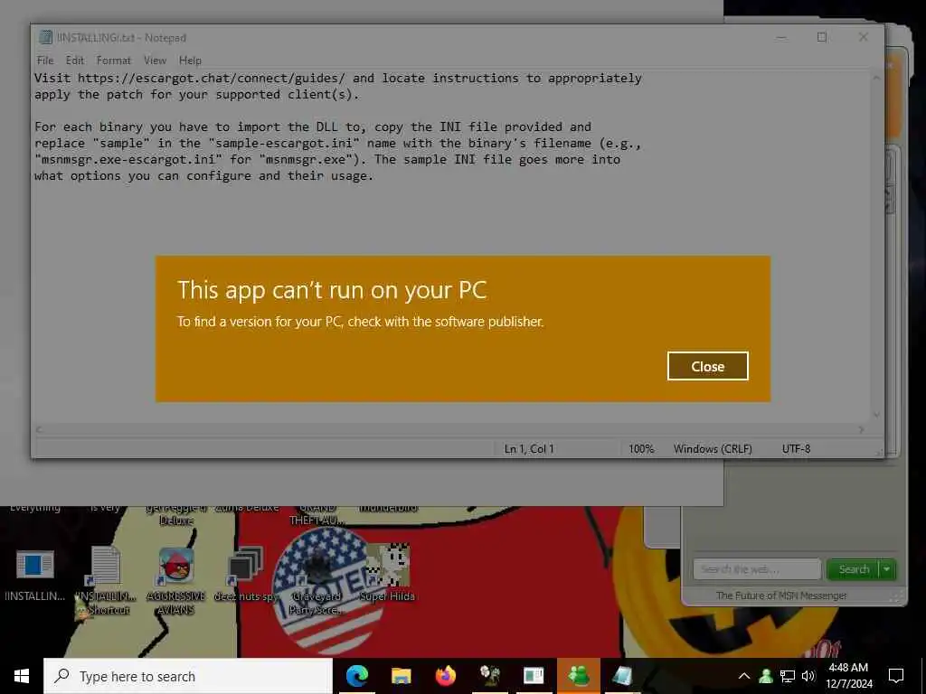Open Notepad's File menu
Image resolution: width=926 pixels, height=694 pixels.
(x=45, y=61)
